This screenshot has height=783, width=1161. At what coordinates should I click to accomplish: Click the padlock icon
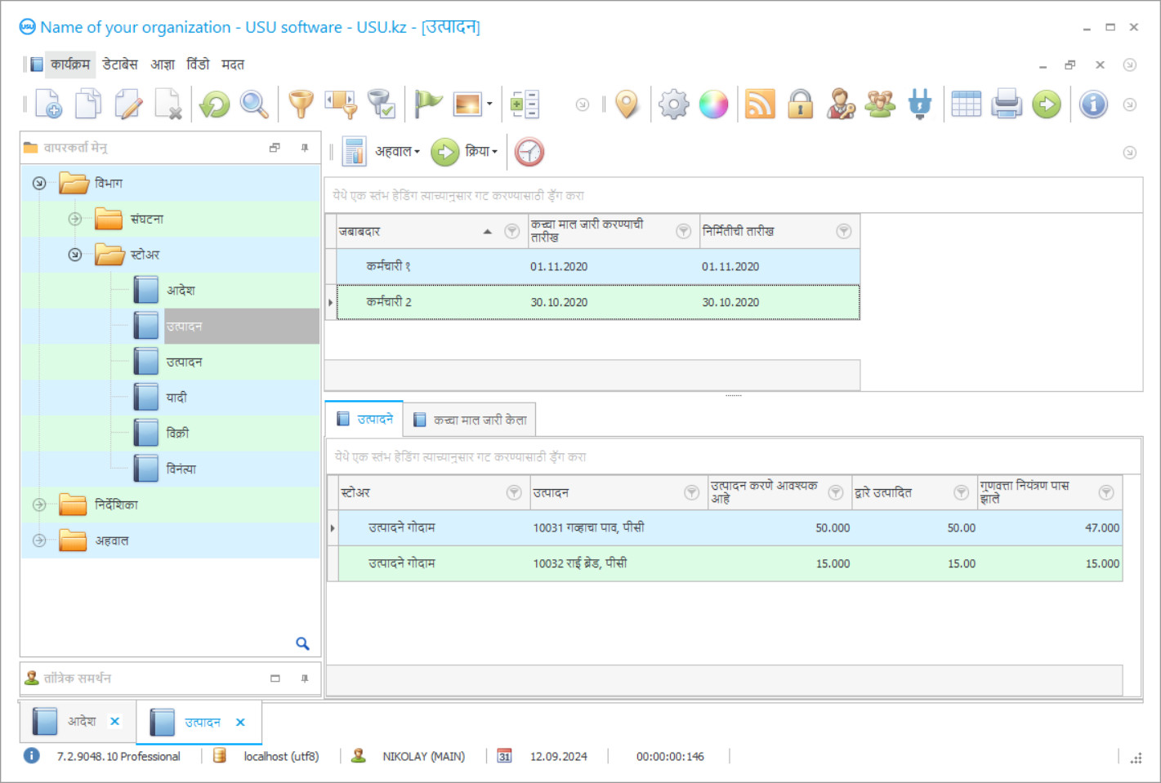pos(801,104)
